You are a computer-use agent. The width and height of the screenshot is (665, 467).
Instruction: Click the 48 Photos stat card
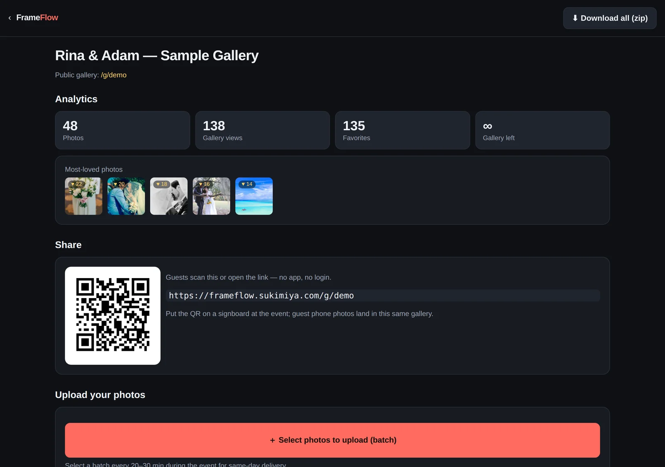pyautogui.click(x=123, y=130)
